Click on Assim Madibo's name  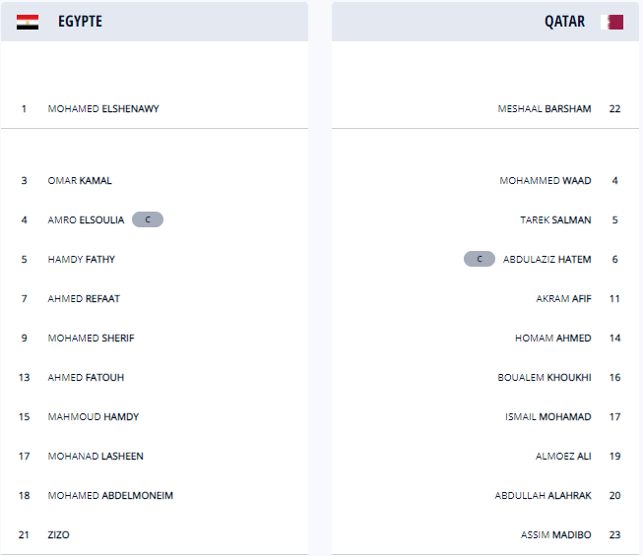click(556, 534)
